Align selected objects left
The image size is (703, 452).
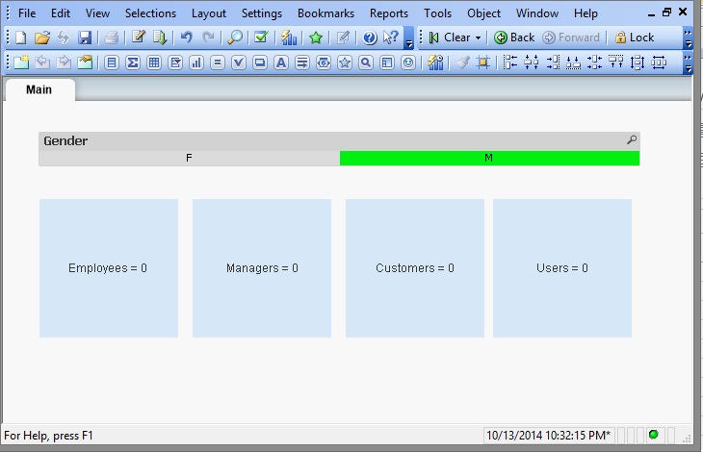pos(509,63)
